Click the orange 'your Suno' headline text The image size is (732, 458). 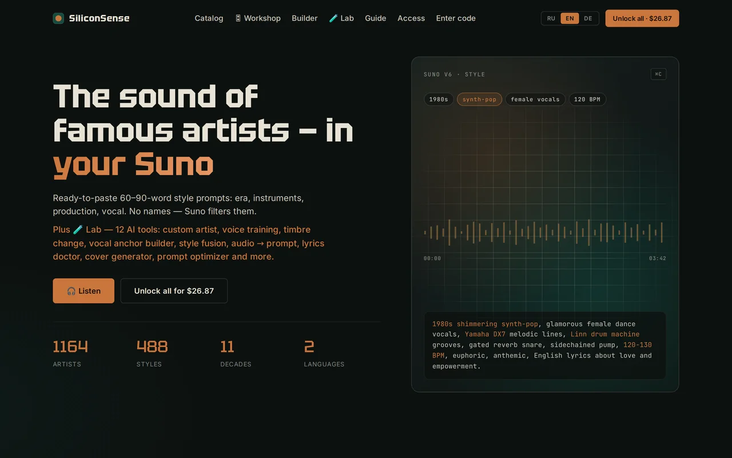[x=133, y=164]
